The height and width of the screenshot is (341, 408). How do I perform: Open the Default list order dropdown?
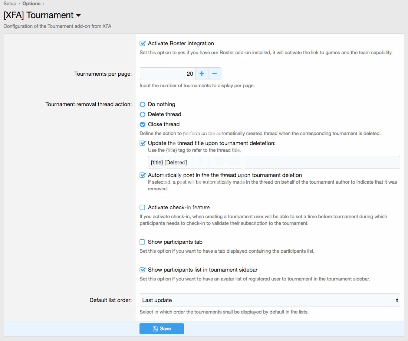click(270, 300)
